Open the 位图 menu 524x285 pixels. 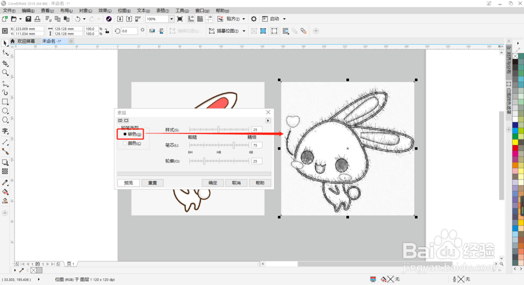tap(124, 10)
